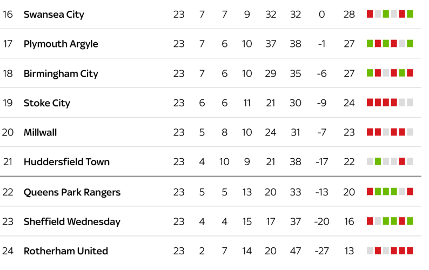This screenshot has height=270, width=429.
Task: Click first red form square for Stoke City
Action: pos(370,103)
